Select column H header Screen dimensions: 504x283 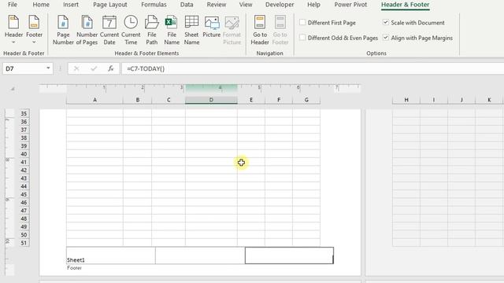406,100
